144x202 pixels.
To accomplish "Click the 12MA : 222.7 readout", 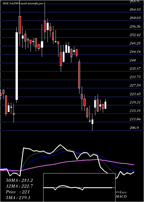I will point(19,186).
